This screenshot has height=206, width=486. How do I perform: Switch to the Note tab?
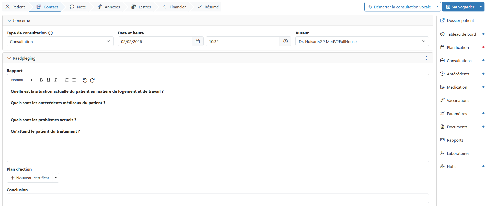(x=78, y=7)
